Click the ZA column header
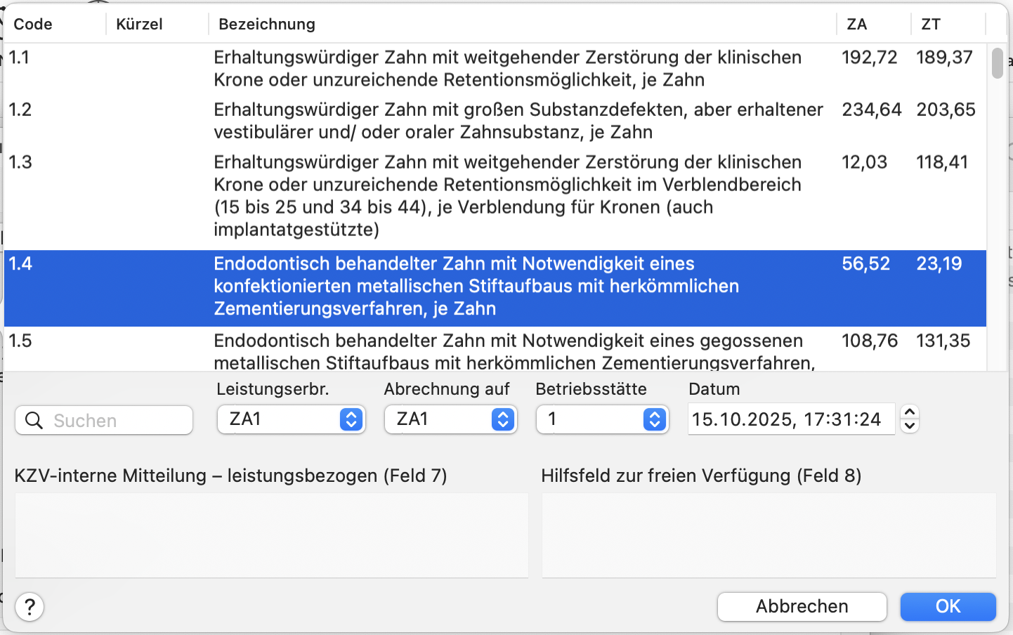Viewport: 1013px width, 635px height. pos(856,24)
